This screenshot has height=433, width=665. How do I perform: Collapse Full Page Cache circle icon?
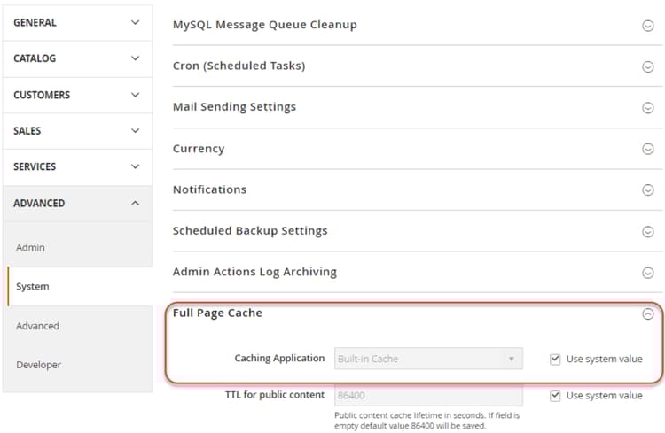click(647, 314)
